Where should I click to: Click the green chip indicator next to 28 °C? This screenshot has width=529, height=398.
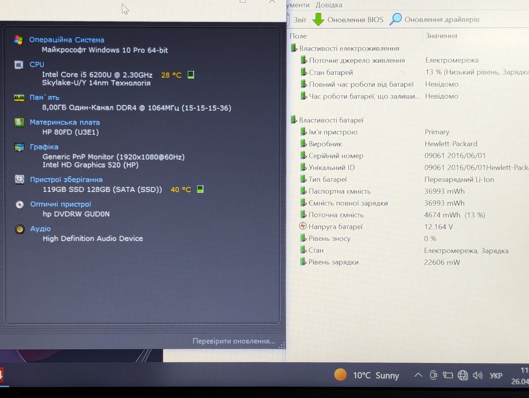pos(191,74)
